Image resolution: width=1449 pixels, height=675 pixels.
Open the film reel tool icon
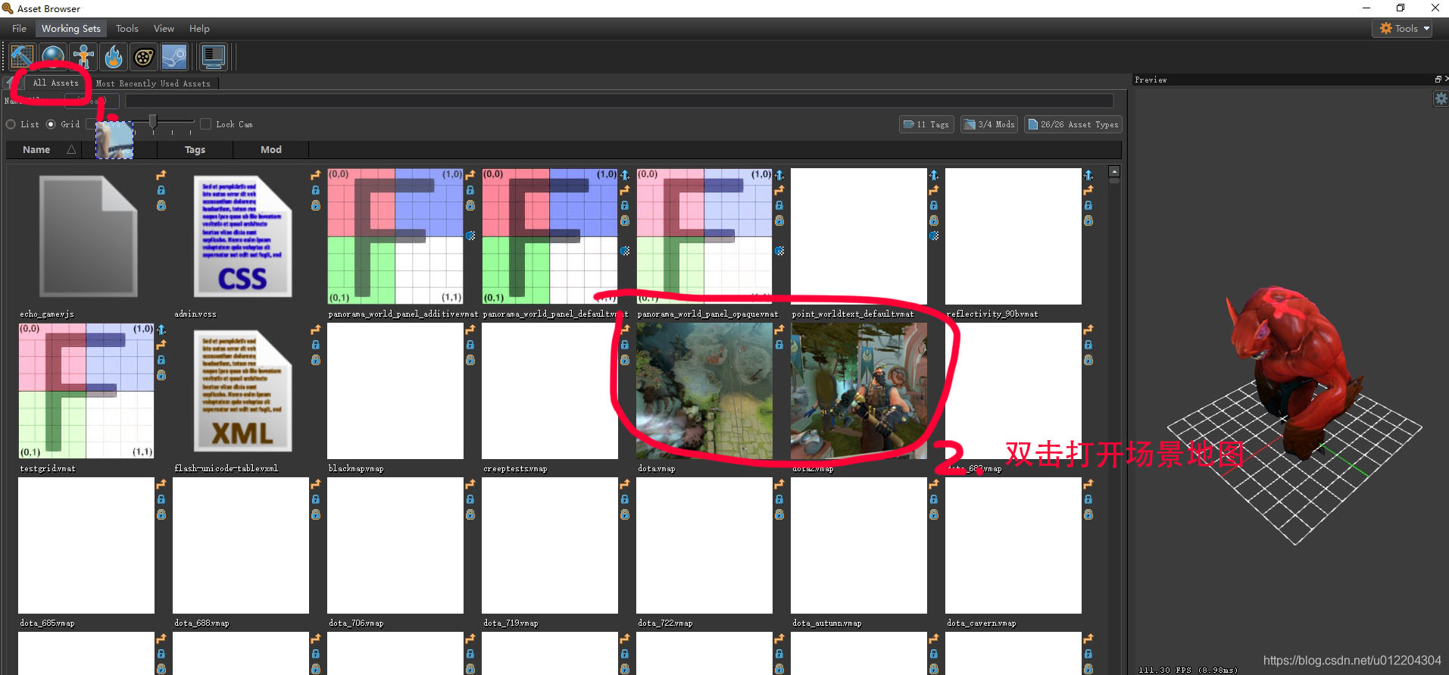pos(144,57)
